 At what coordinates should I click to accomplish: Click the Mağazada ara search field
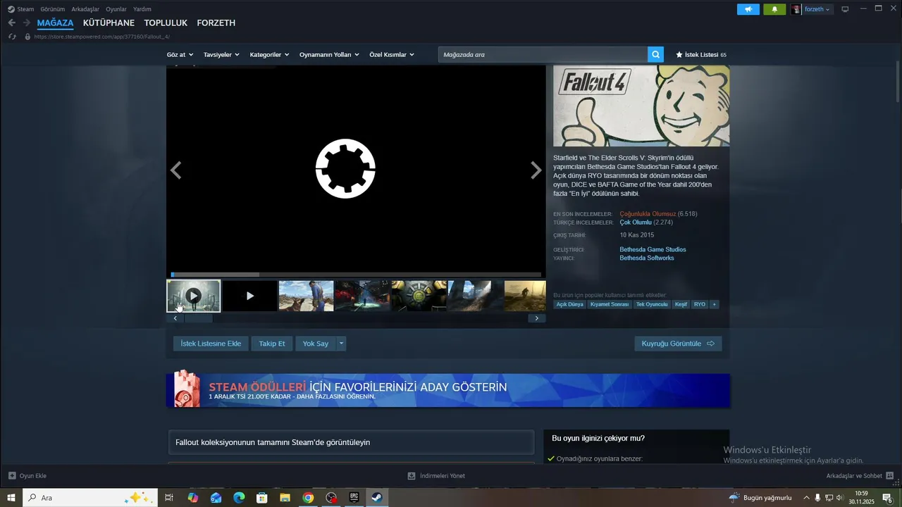click(543, 54)
